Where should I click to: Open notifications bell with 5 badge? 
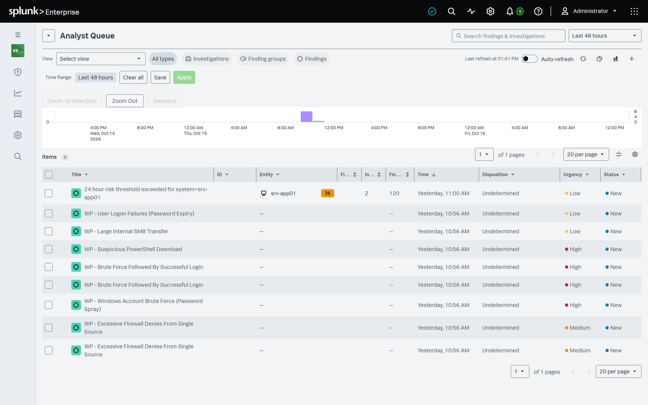[514, 11]
